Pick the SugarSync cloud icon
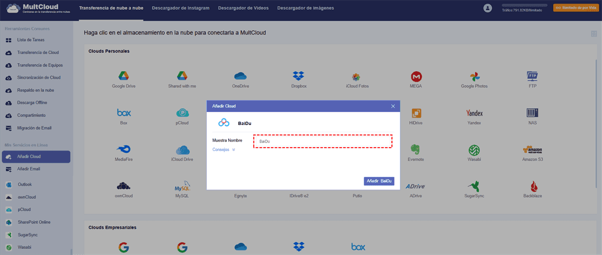 pyautogui.click(x=474, y=187)
